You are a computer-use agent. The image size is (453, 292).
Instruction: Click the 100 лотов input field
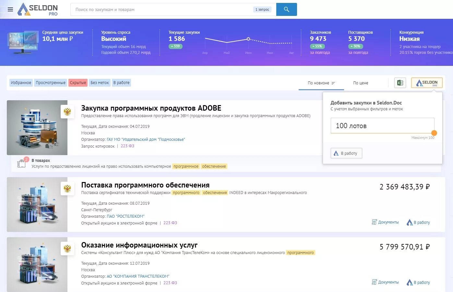click(x=382, y=126)
